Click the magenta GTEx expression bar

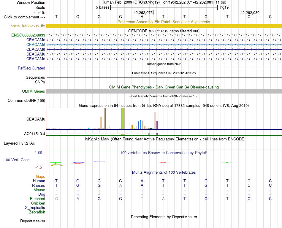tap(157, 125)
